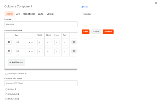The image size is (159, 107).
Task: Click the Size column header
Action: tap(16, 35)
